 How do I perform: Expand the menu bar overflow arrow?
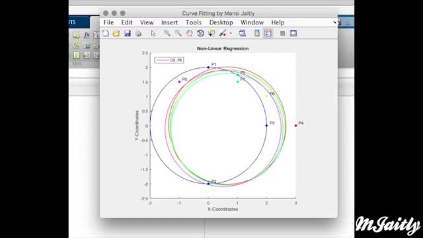pos(334,22)
